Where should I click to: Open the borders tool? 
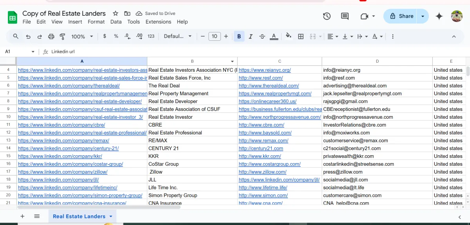pyautogui.click(x=301, y=36)
